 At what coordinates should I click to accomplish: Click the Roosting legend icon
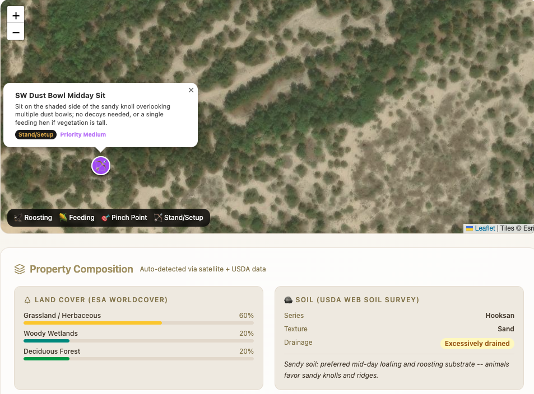tap(18, 217)
